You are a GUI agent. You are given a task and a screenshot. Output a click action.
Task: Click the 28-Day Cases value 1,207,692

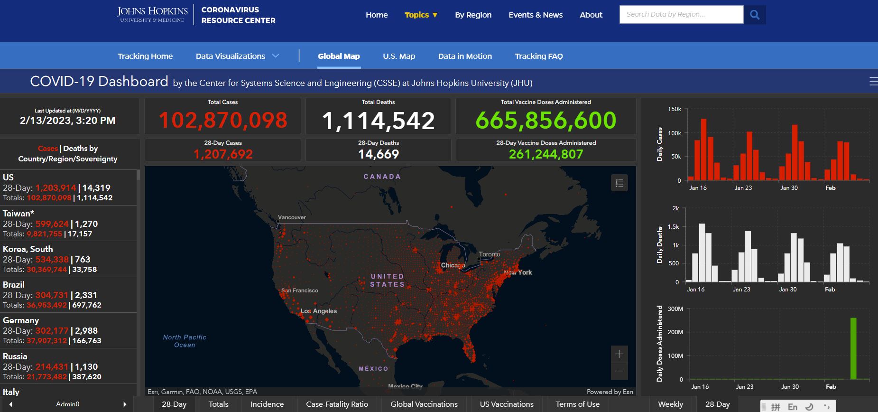[223, 154]
